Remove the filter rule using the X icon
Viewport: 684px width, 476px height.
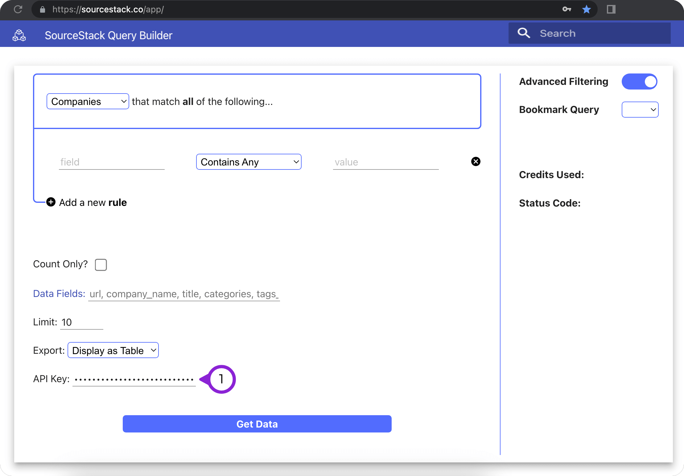[476, 161]
